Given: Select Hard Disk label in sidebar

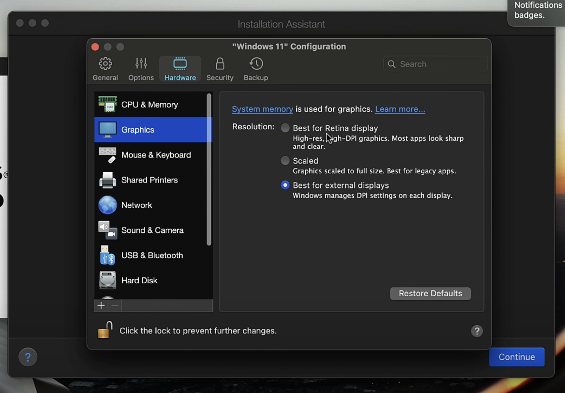Looking at the screenshot, I should pyautogui.click(x=139, y=281).
